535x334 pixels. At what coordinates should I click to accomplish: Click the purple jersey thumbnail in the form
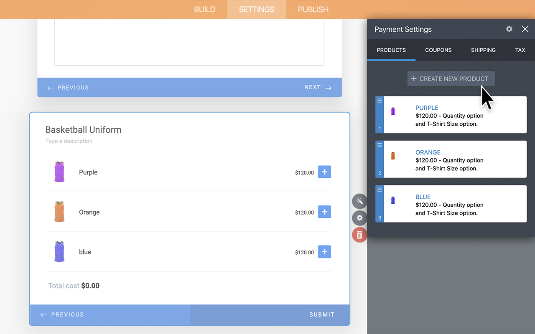pyautogui.click(x=59, y=172)
